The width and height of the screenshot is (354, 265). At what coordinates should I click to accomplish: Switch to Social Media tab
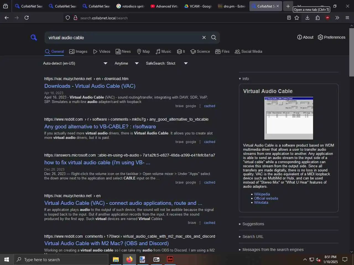[248, 52]
